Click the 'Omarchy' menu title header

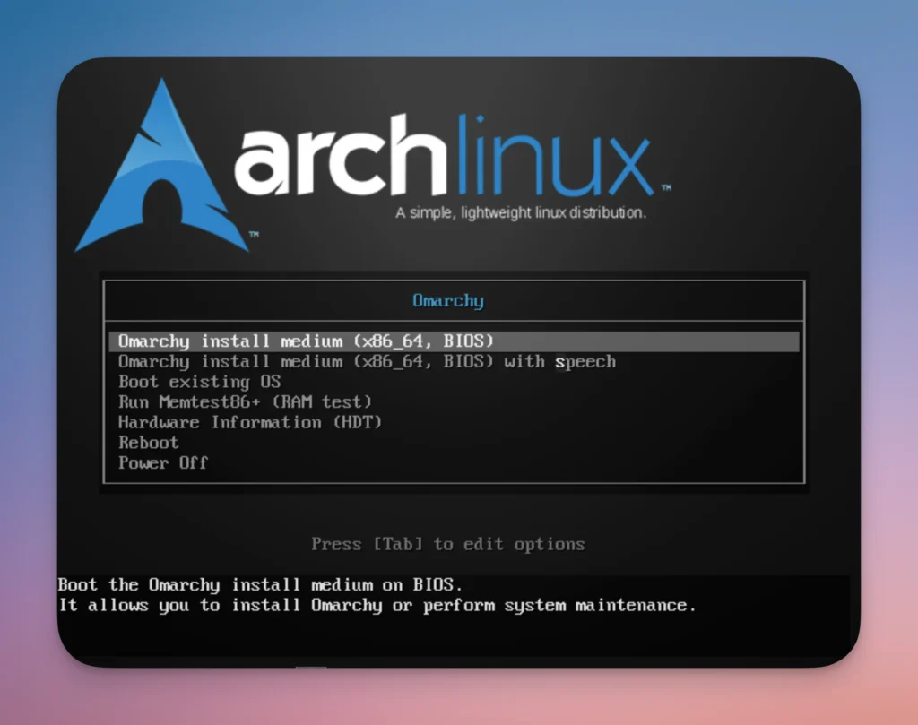point(448,301)
